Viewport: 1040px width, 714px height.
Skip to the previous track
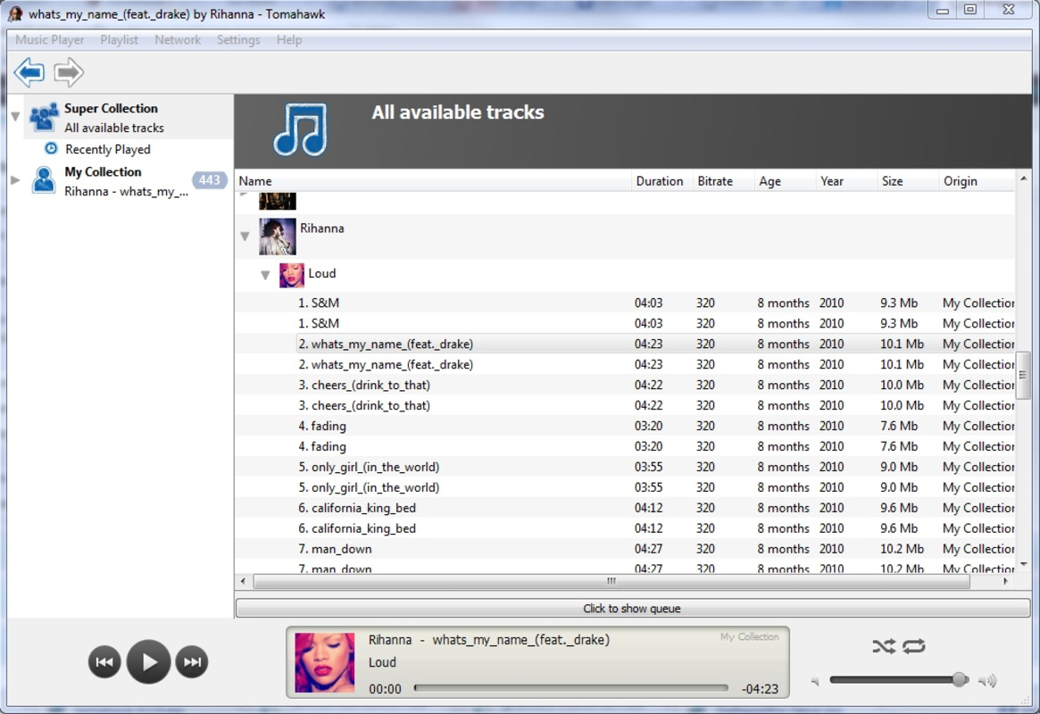[x=104, y=661]
